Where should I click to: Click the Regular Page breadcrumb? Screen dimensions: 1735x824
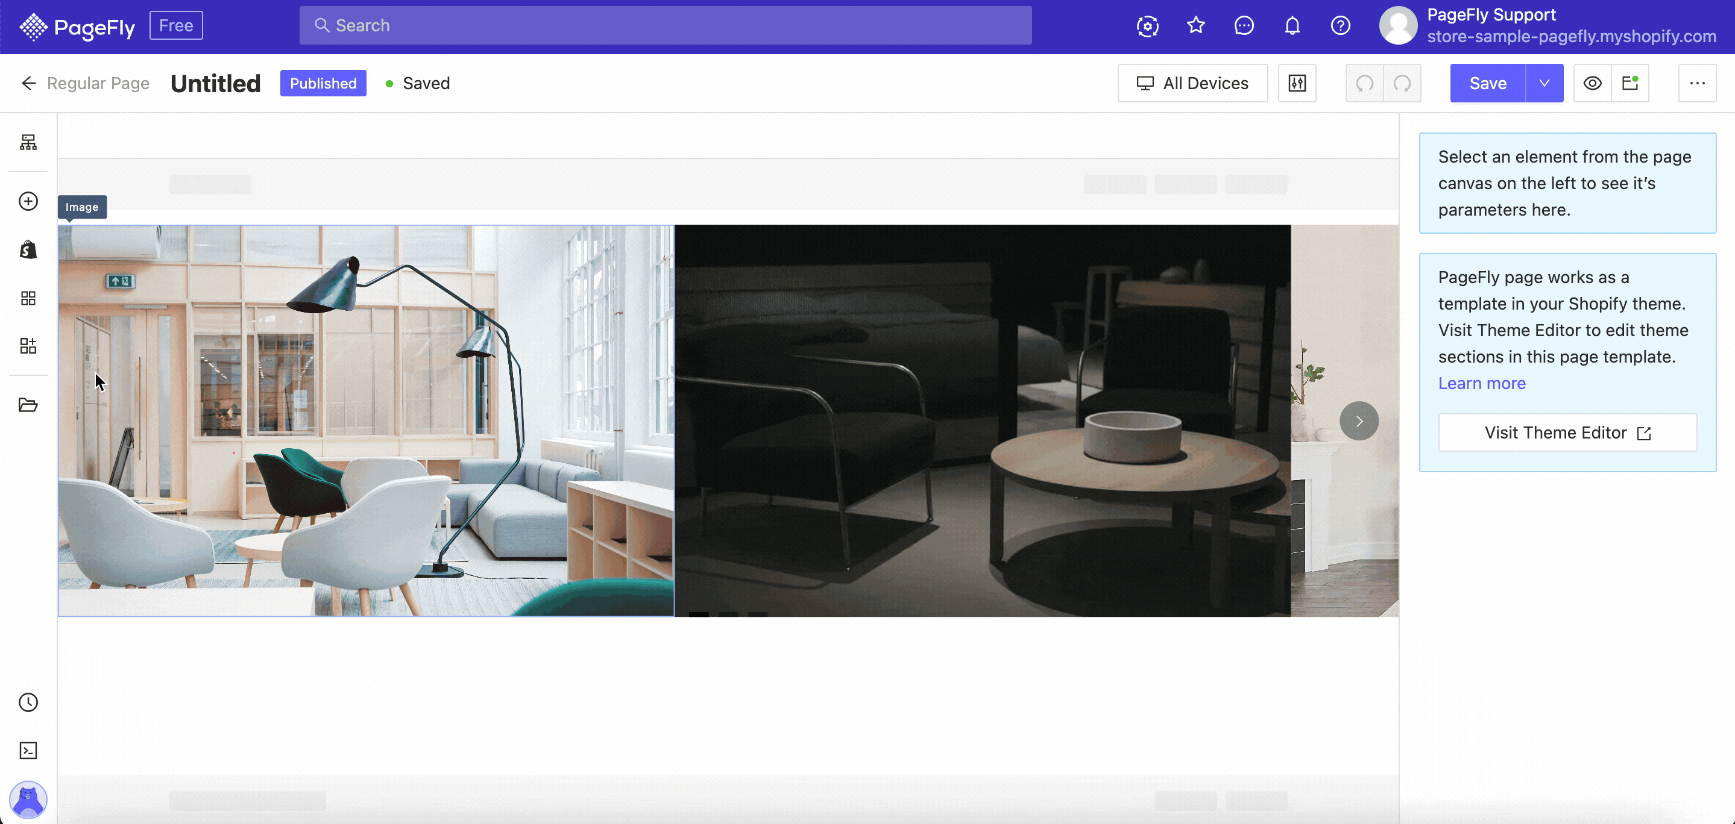[98, 83]
